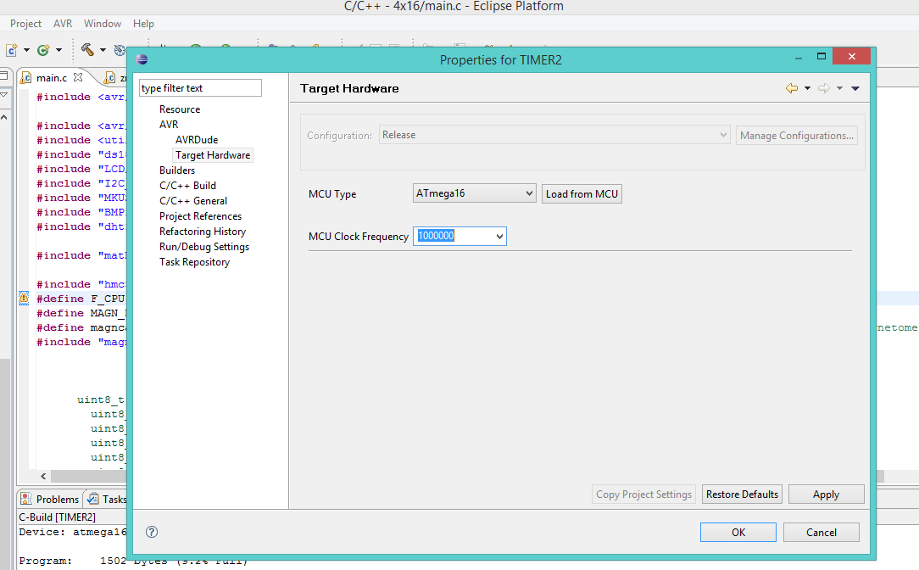Click the Device: atmega16 console line
The width and height of the screenshot is (919, 570).
point(72,532)
